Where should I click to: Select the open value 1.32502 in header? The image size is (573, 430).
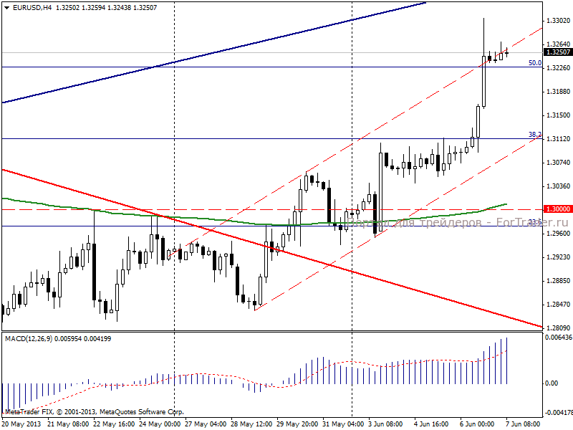click(67, 8)
